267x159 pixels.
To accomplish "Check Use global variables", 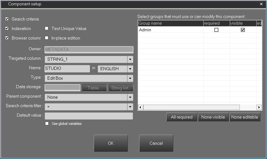I will point(47,124).
